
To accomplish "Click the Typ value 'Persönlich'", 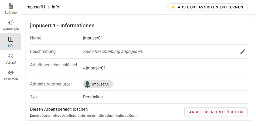I will pos(93,97).
